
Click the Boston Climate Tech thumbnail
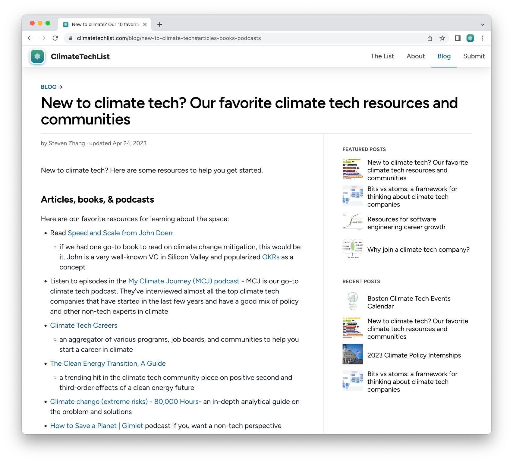pos(353,301)
